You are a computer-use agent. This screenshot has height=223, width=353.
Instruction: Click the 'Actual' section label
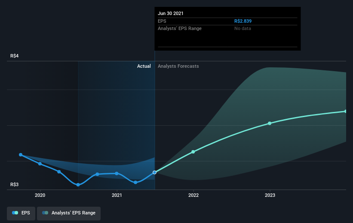[x=144, y=66]
